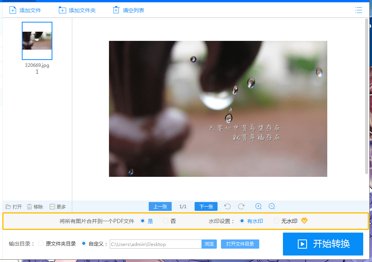Rotate the image clockwise
The height and width of the screenshot is (262, 372).
click(x=241, y=206)
